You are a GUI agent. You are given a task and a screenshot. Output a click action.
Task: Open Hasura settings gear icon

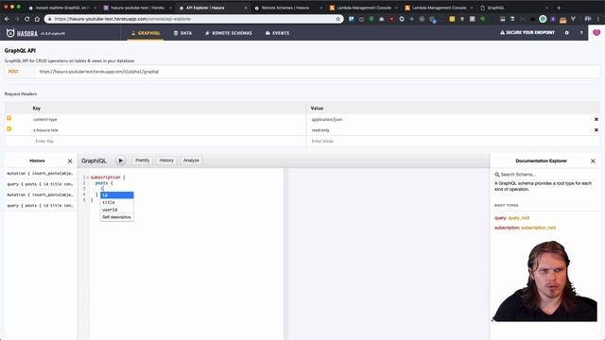[x=567, y=33]
